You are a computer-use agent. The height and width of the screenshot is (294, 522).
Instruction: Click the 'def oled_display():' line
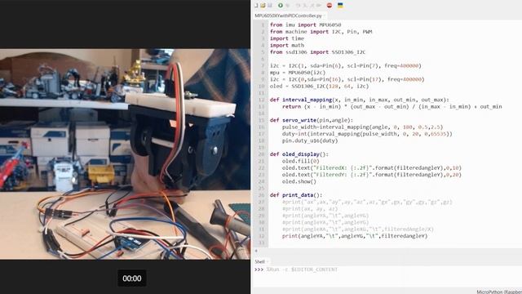point(299,154)
